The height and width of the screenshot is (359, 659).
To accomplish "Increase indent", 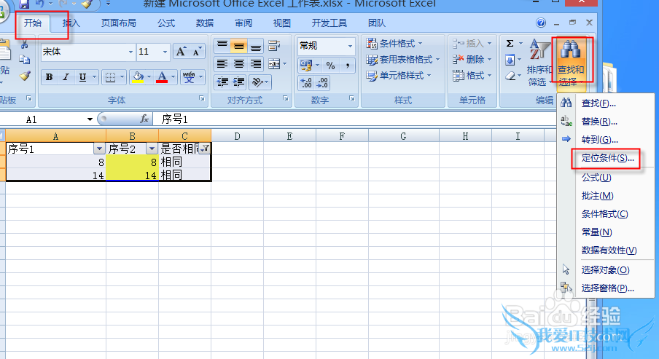I will click(x=238, y=82).
